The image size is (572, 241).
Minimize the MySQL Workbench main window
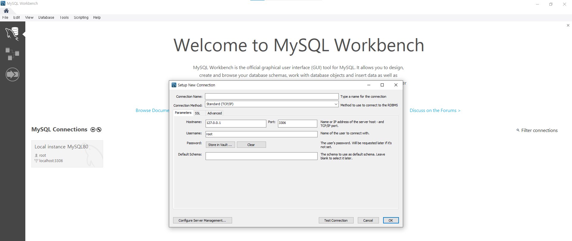click(x=537, y=4)
